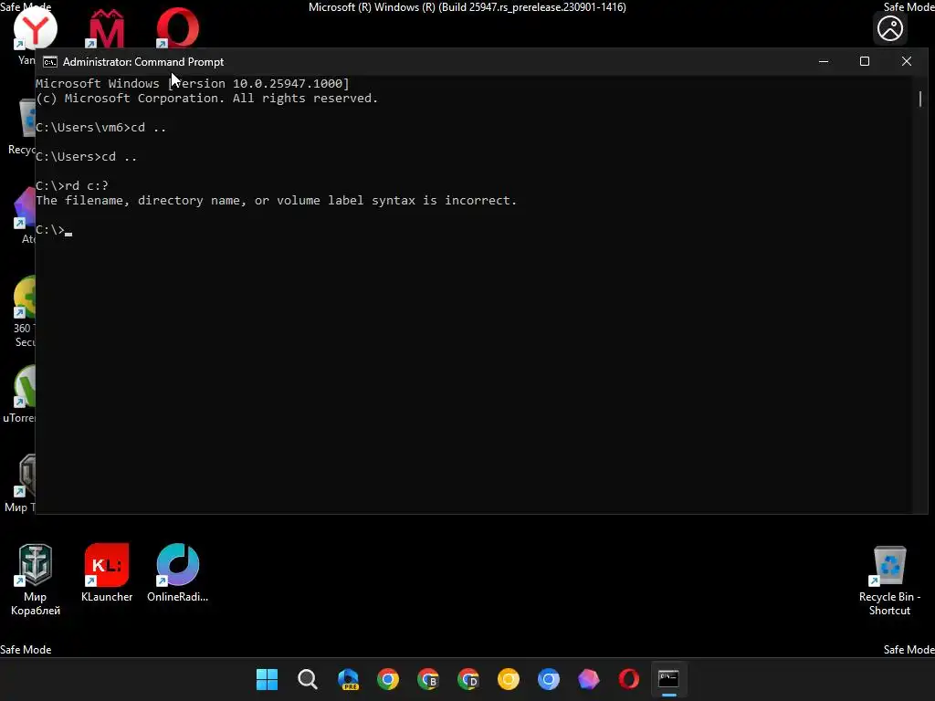
Task: Open the Windows Start menu
Action: (x=268, y=679)
